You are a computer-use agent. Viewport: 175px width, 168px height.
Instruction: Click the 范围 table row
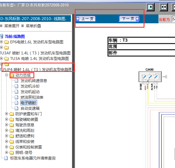coord(142,47)
